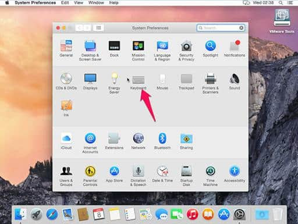Open the Help menu
Image resolution: width=298 pixels, height=224 pixels.
coord(113,3)
